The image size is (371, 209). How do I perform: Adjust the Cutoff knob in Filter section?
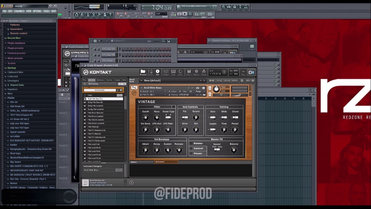coord(146,118)
